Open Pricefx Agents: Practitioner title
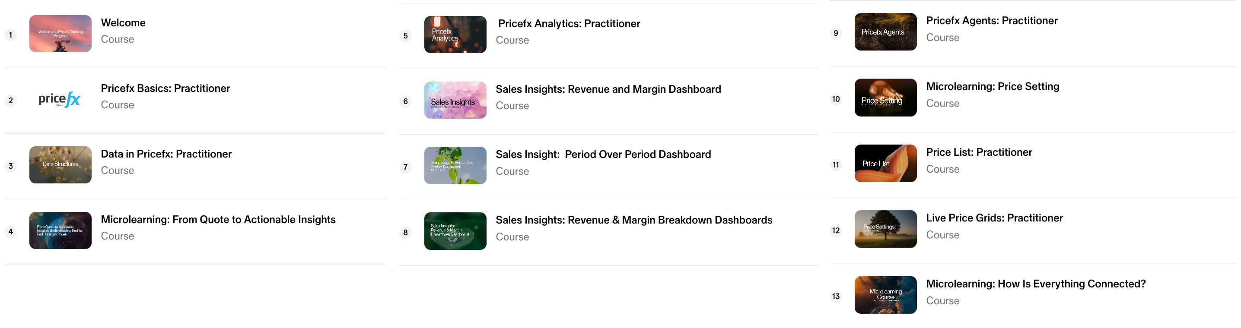Screen dimensions: 1241x328 tap(991, 21)
